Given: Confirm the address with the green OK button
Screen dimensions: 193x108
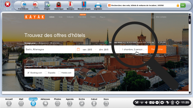Looking at the screenshot, I should 183,5.
